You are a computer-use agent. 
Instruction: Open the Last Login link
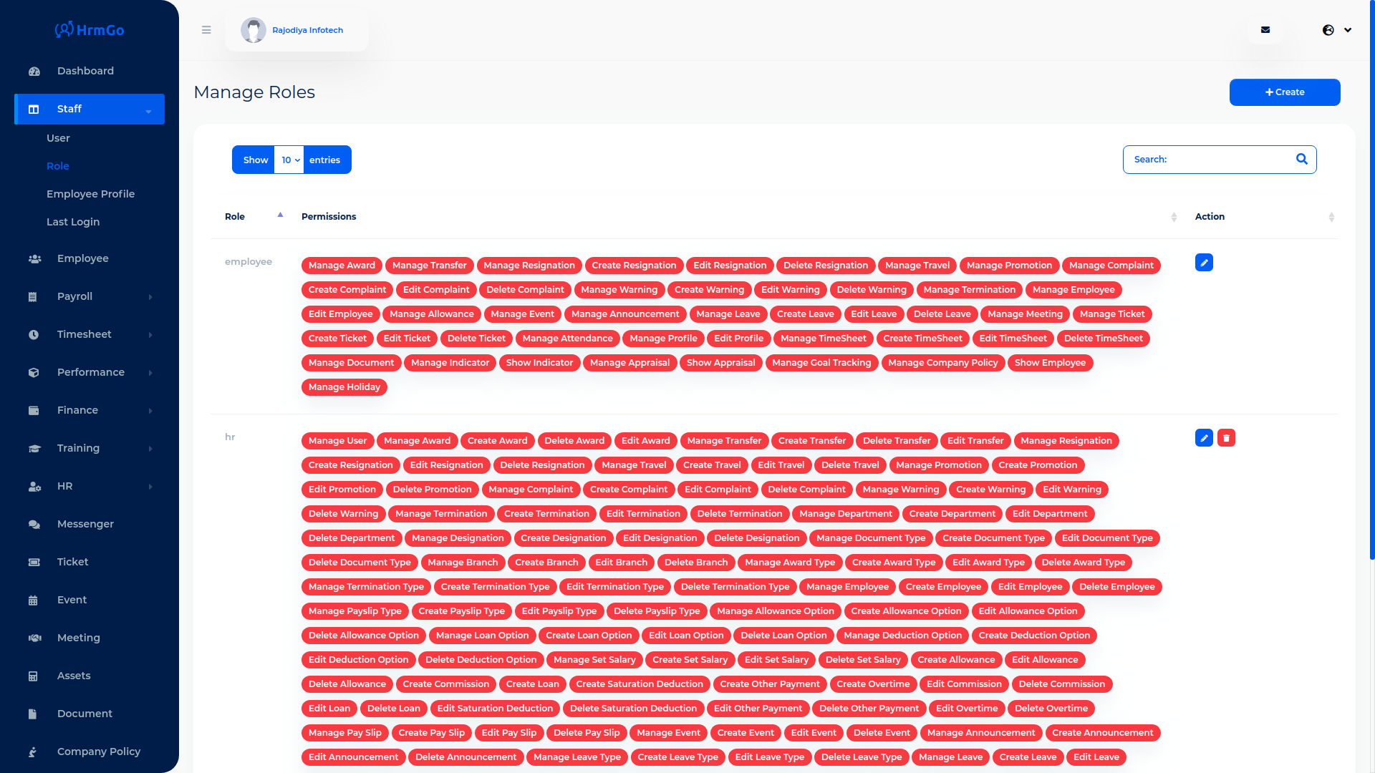click(x=73, y=222)
